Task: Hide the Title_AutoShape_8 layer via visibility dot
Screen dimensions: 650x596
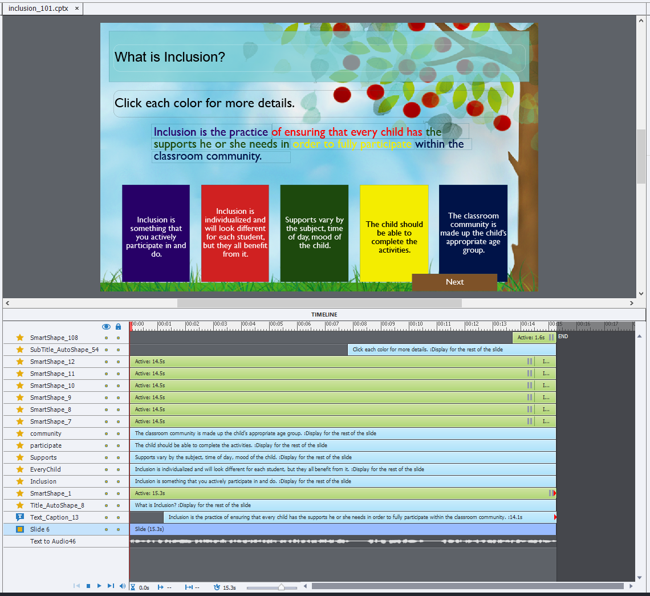Action: click(x=106, y=505)
